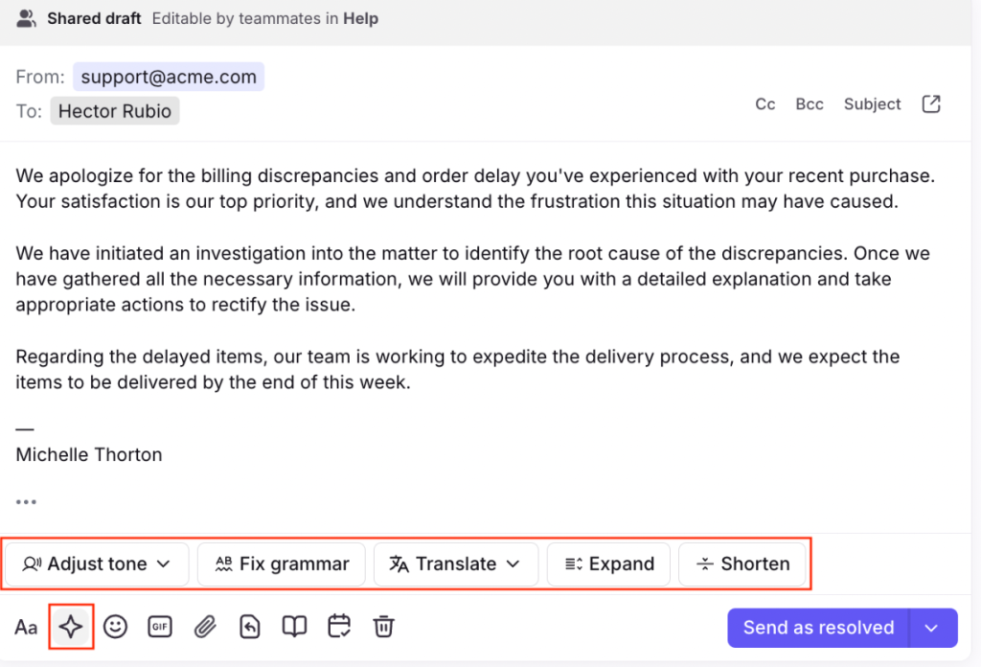The image size is (981, 667).
Task: Click the AI sparkle assistant icon
Action: pyautogui.click(x=71, y=627)
